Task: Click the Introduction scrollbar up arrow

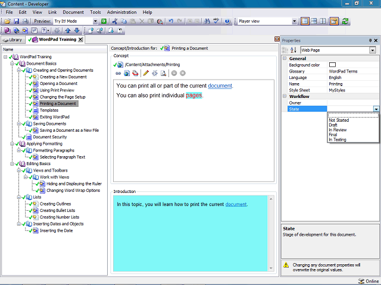Action: click(271, 199)
